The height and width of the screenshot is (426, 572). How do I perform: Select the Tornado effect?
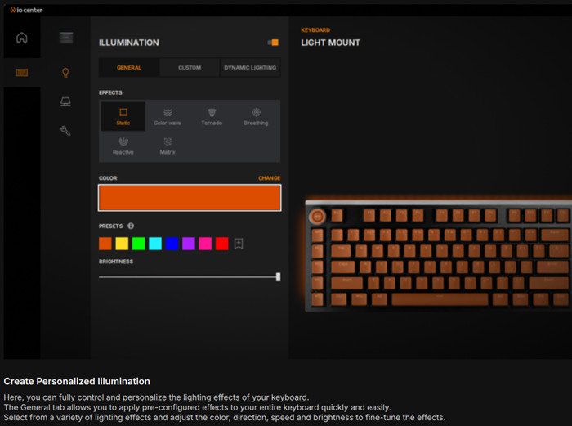212,116
